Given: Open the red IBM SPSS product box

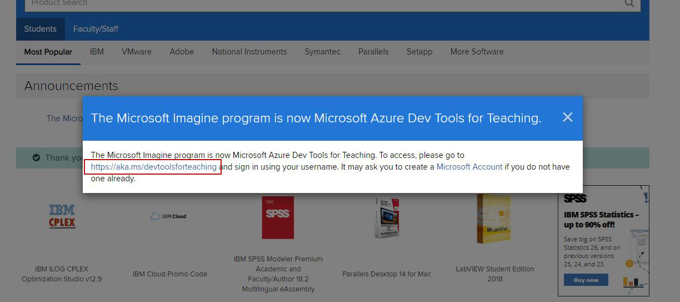Looking at the screenshot, I should 278,217.
